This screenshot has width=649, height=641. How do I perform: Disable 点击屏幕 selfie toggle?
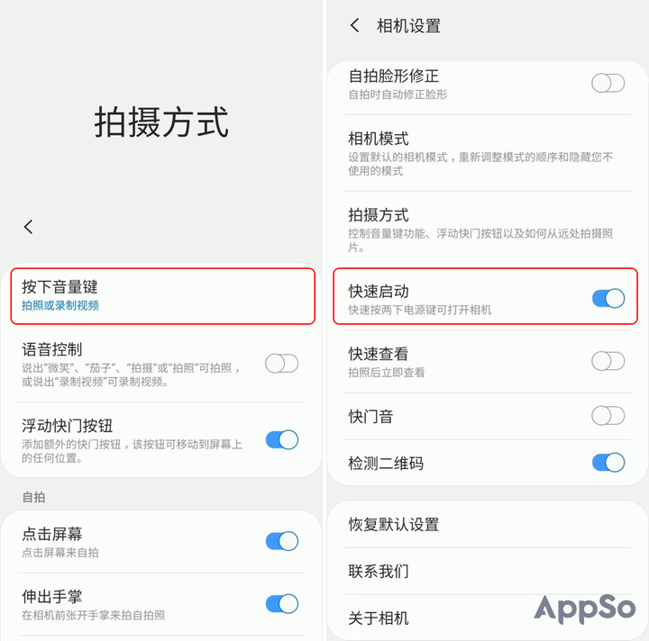click(281, 541)
